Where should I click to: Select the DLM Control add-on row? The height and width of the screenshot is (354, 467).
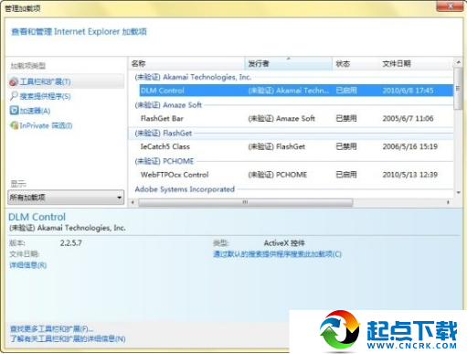tap(296, 91)
